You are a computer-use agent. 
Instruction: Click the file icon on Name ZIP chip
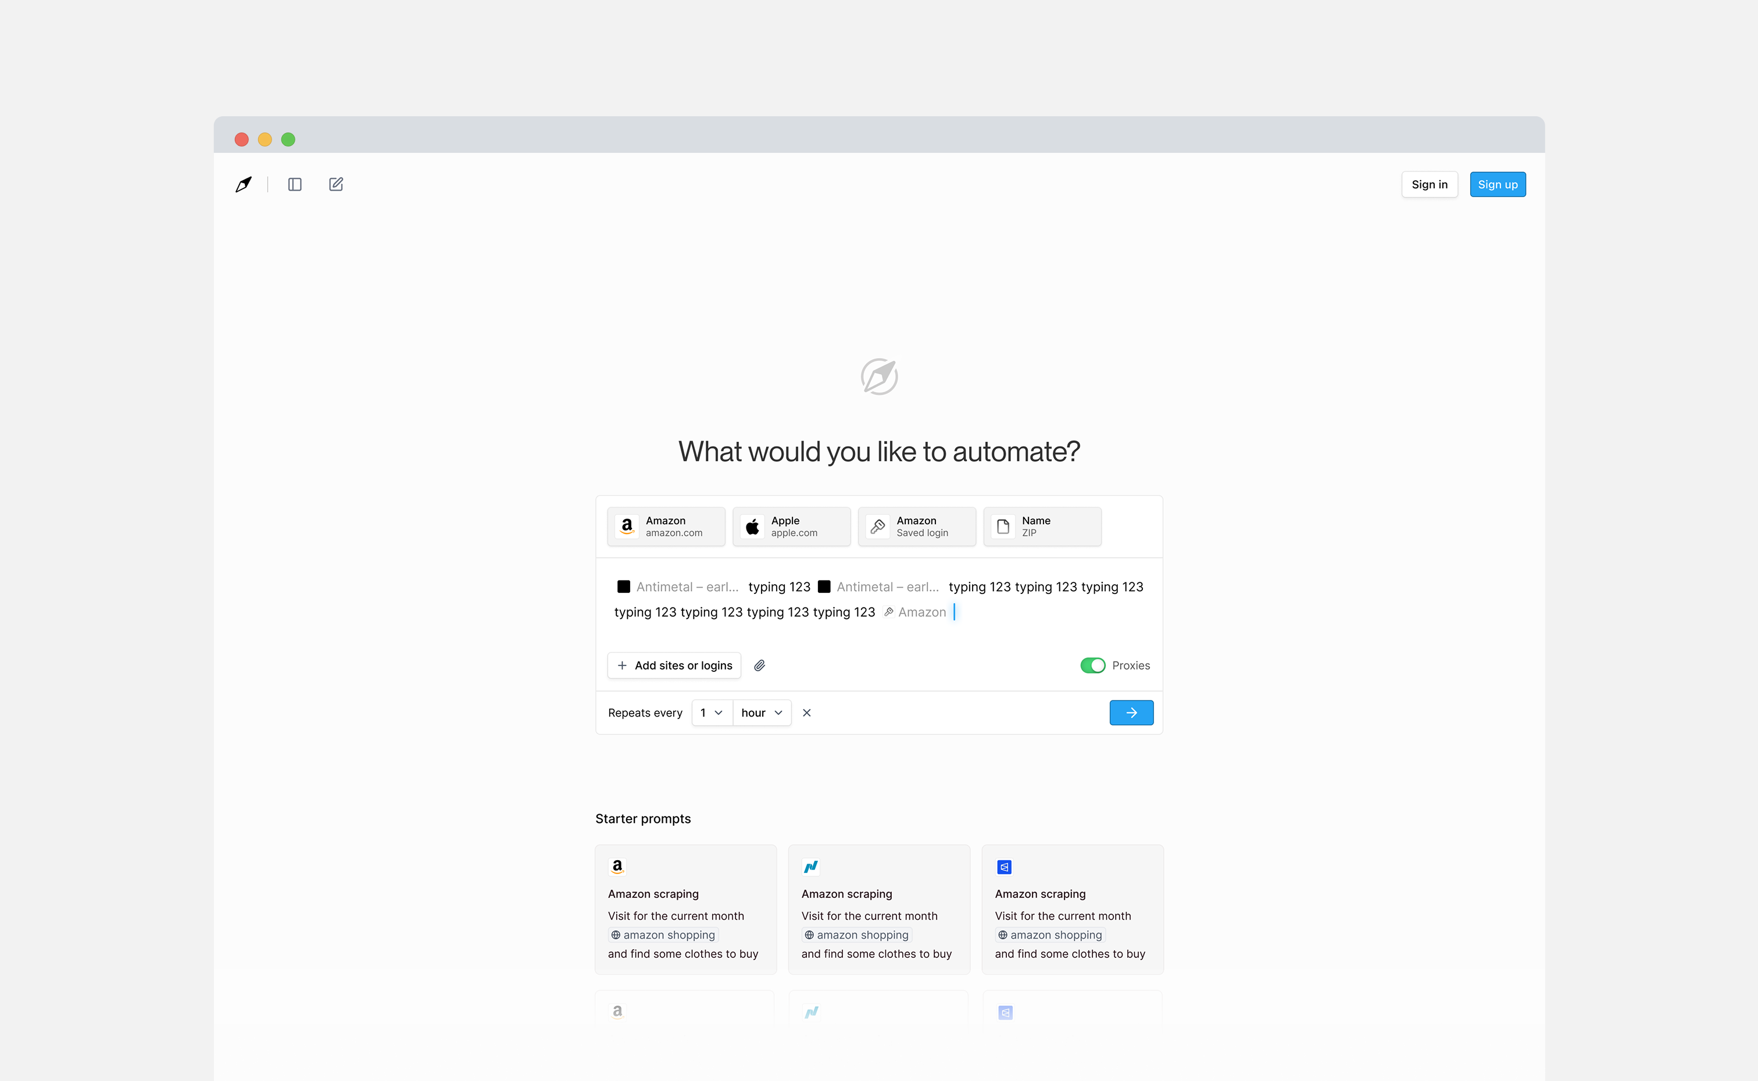[1003, 527]
